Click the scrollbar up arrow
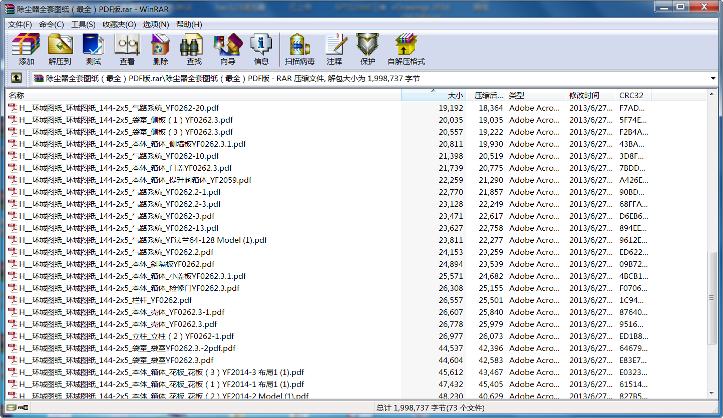The width and height of the screenshot is (723, 418). point(712,94)
